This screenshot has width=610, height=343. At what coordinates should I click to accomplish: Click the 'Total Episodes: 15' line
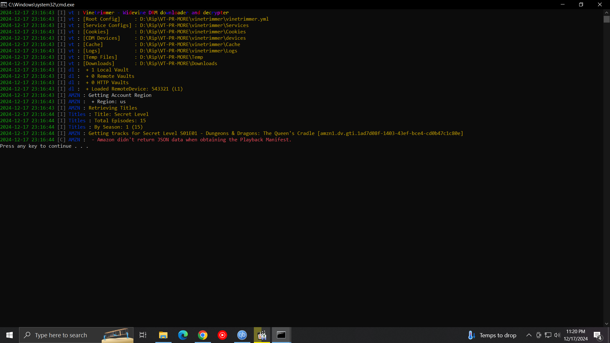coord(120,121)
